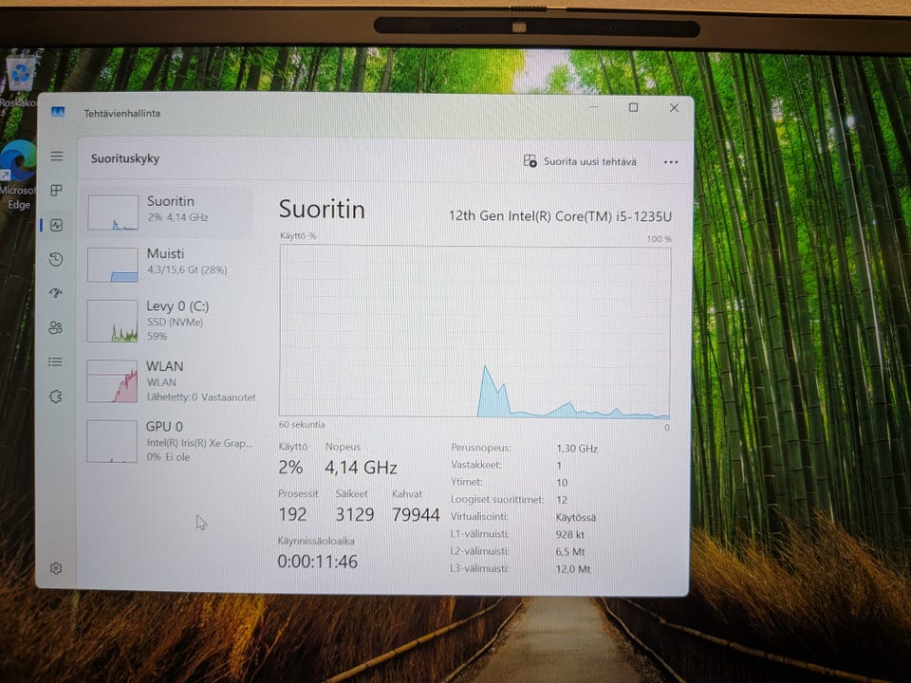Click the 'Suorituskyky' page heading
The height and width of the screenshot is (683, 911).
125,158
